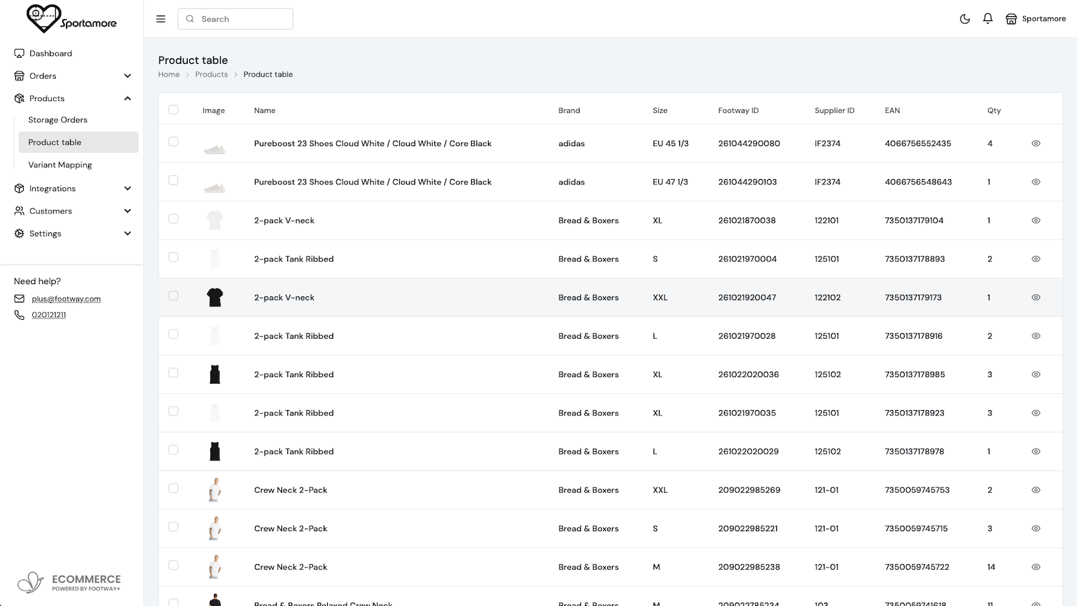View details eye for Footway ID 261022020036
This screenshot has height=606, width=1077.
coord(1036,374)
